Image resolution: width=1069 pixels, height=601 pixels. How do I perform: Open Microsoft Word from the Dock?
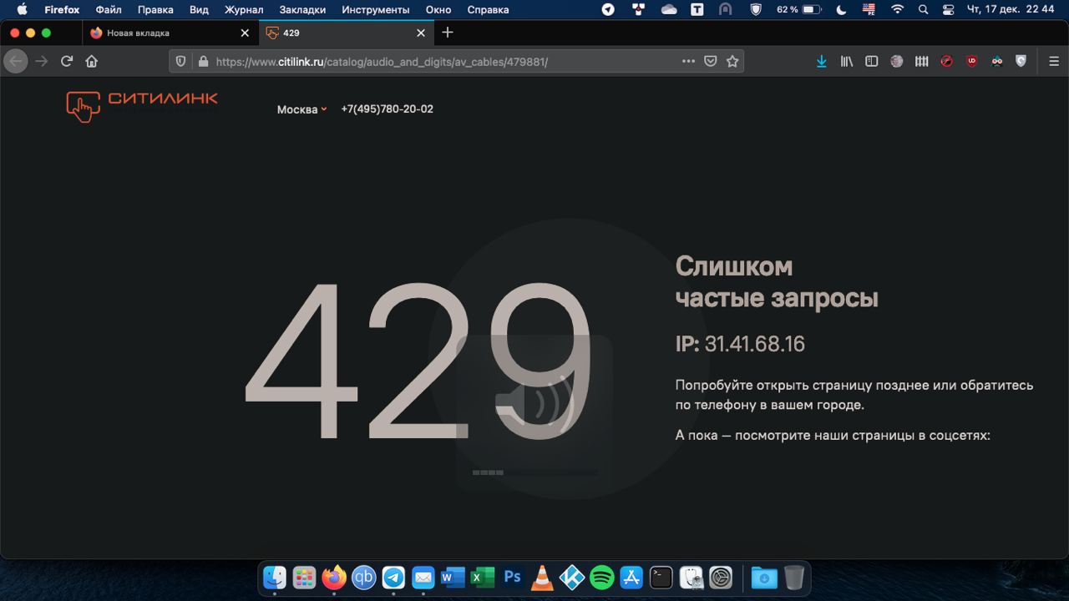pos(453,577)
